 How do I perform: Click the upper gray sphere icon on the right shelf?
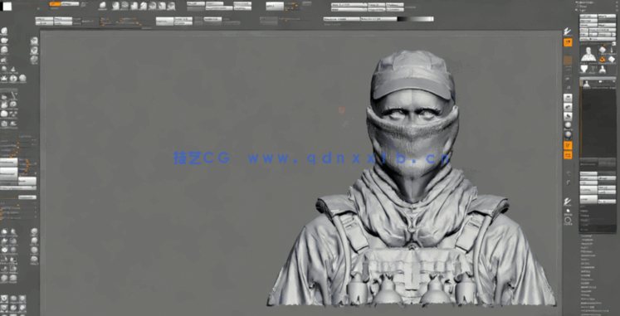(x=569, y=125)
